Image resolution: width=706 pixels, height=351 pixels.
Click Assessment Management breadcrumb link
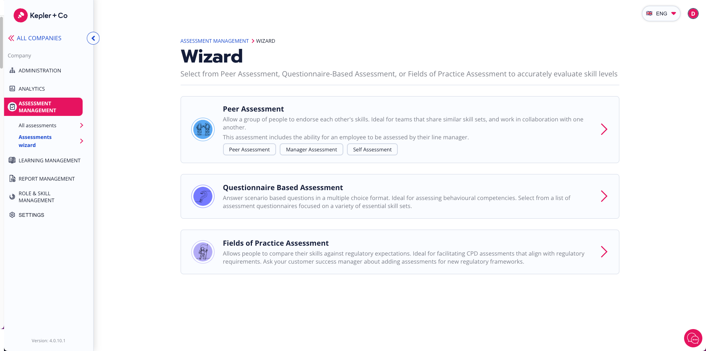(x=214, y=41)
